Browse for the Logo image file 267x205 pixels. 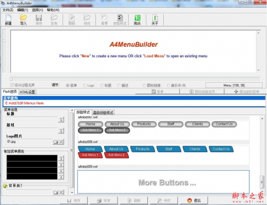pos(55,142)
